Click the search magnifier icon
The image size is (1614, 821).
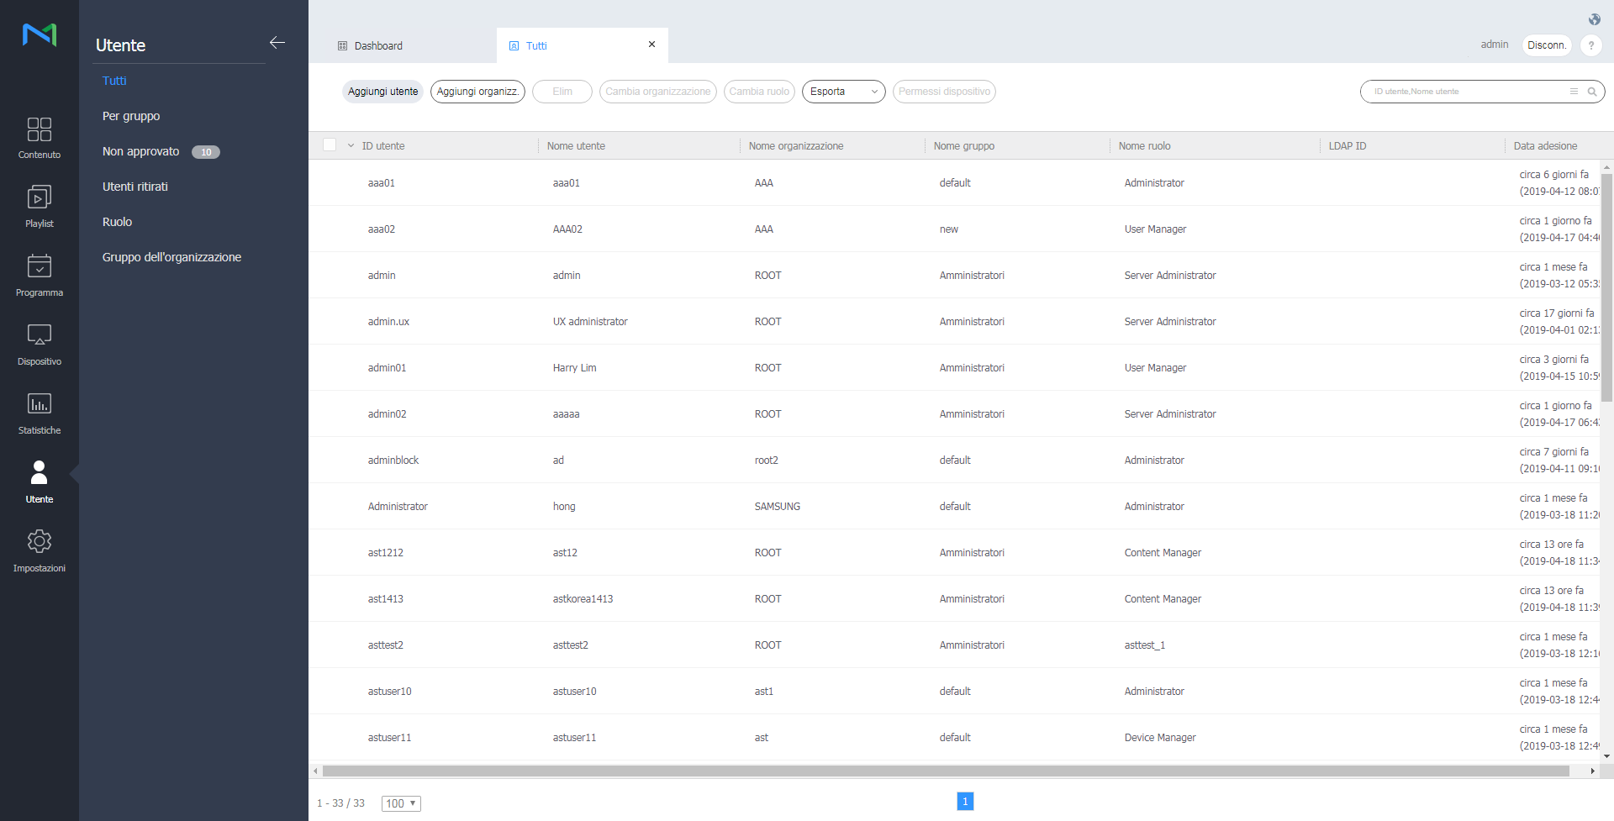(1592, 92)
